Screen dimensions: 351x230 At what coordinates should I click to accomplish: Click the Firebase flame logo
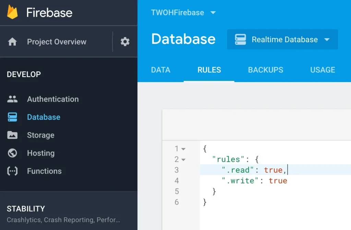pos(13,12)
